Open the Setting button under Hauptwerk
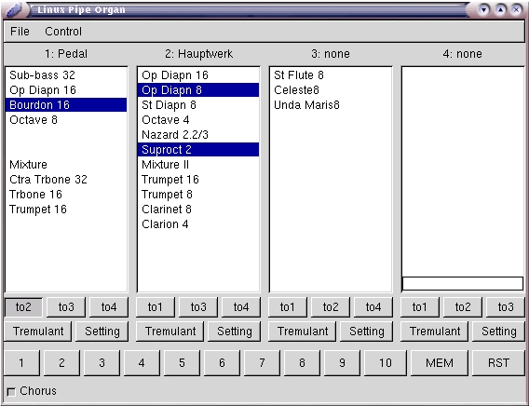Screen dimensions: 529x406 [234, 332]
